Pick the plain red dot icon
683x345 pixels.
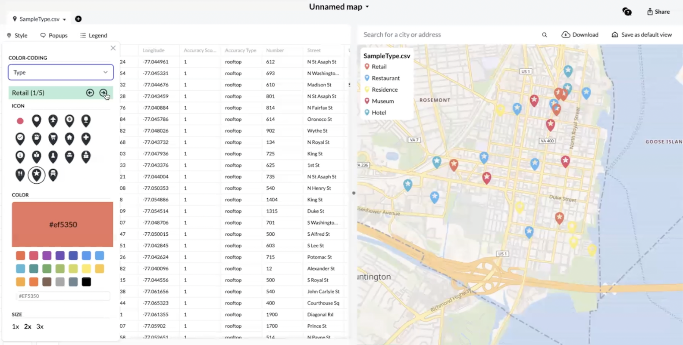[20, 121]
